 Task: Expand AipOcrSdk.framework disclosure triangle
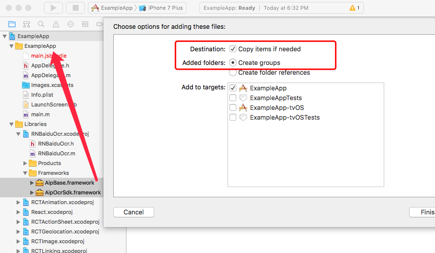(x=32, y=192)
